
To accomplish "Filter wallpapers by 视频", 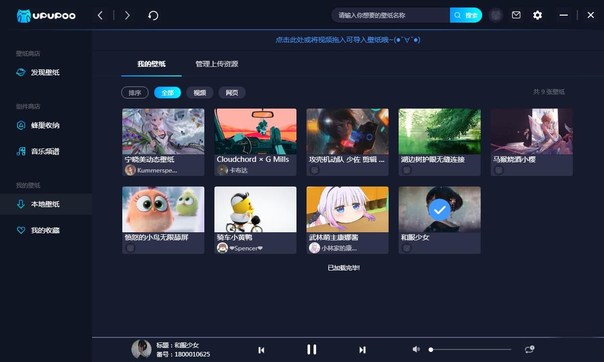I will (199, 93).
